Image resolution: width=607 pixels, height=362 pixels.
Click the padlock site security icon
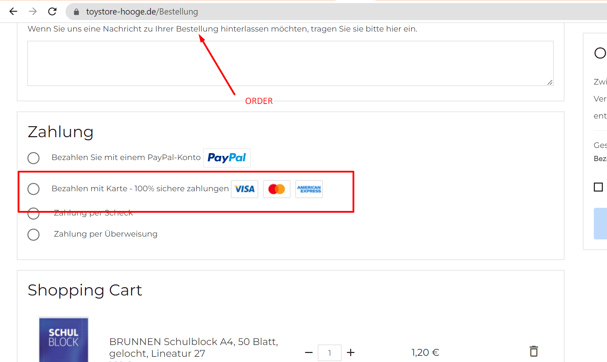pyautogui.click(x=77, y=12)
